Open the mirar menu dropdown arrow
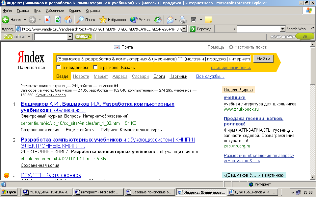 click(29, 37)
